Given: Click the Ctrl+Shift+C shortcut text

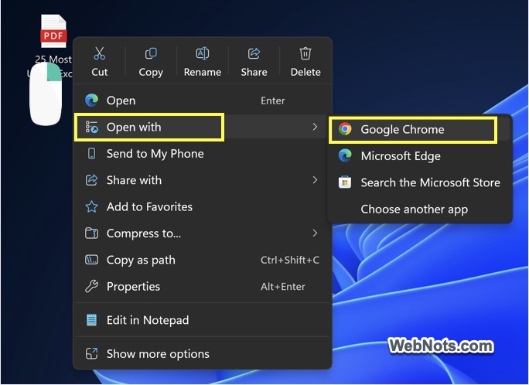Looking at the screenshot, I should [x=290, y=260].
